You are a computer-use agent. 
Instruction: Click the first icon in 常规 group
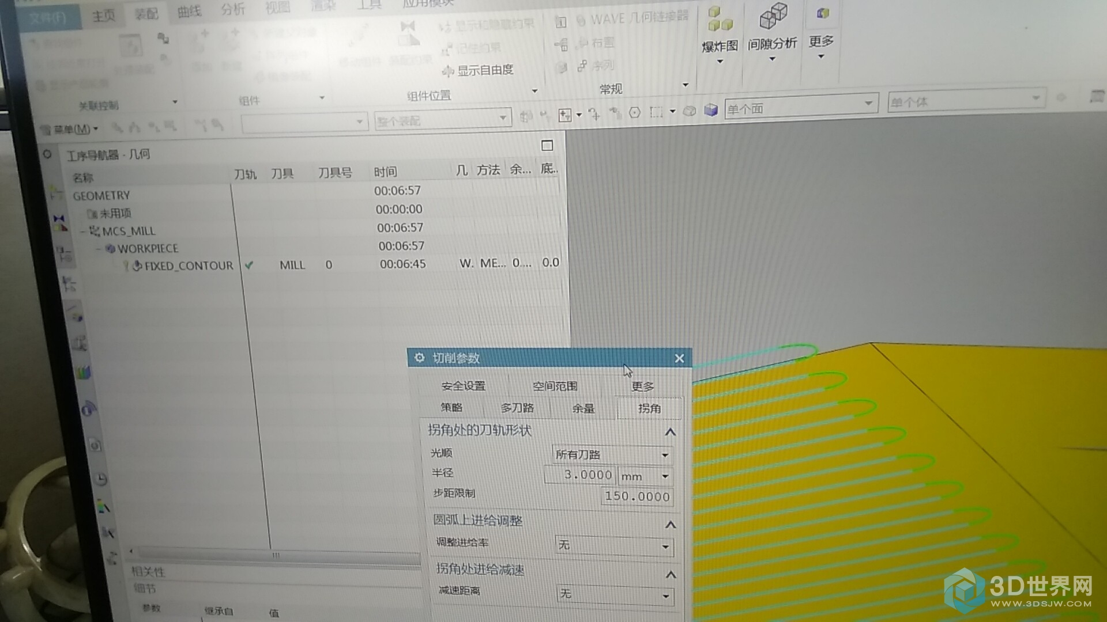[x=561, y=22]
